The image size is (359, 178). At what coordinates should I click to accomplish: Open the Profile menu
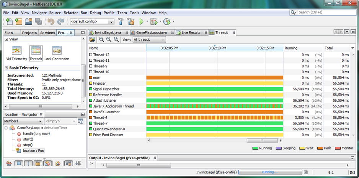click(x=109, y=13)
